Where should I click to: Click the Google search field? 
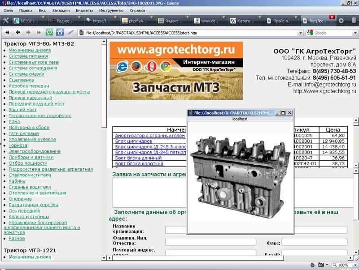click(333, 33)
